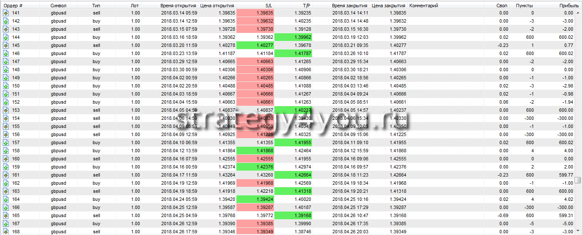
Task: Click the icon beside order 163
Action: click(x=6, y=191)
